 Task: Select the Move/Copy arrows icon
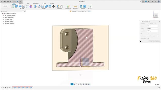(54, 6)
